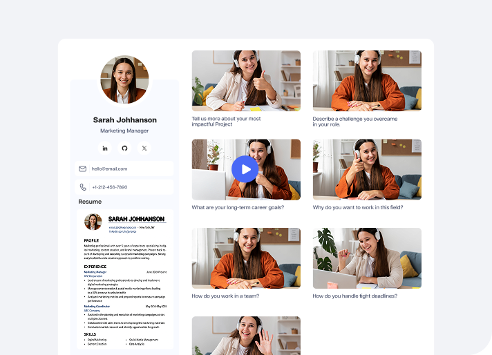Play the long-term career goals video
This screenshot has width=492, height=355.
[245, 169]
